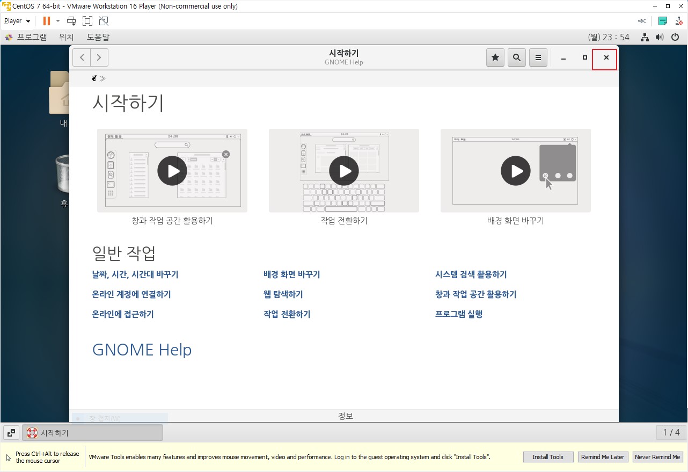
Task: Select 시작하기 taskbar window button
Action: (x=92, y=433)
